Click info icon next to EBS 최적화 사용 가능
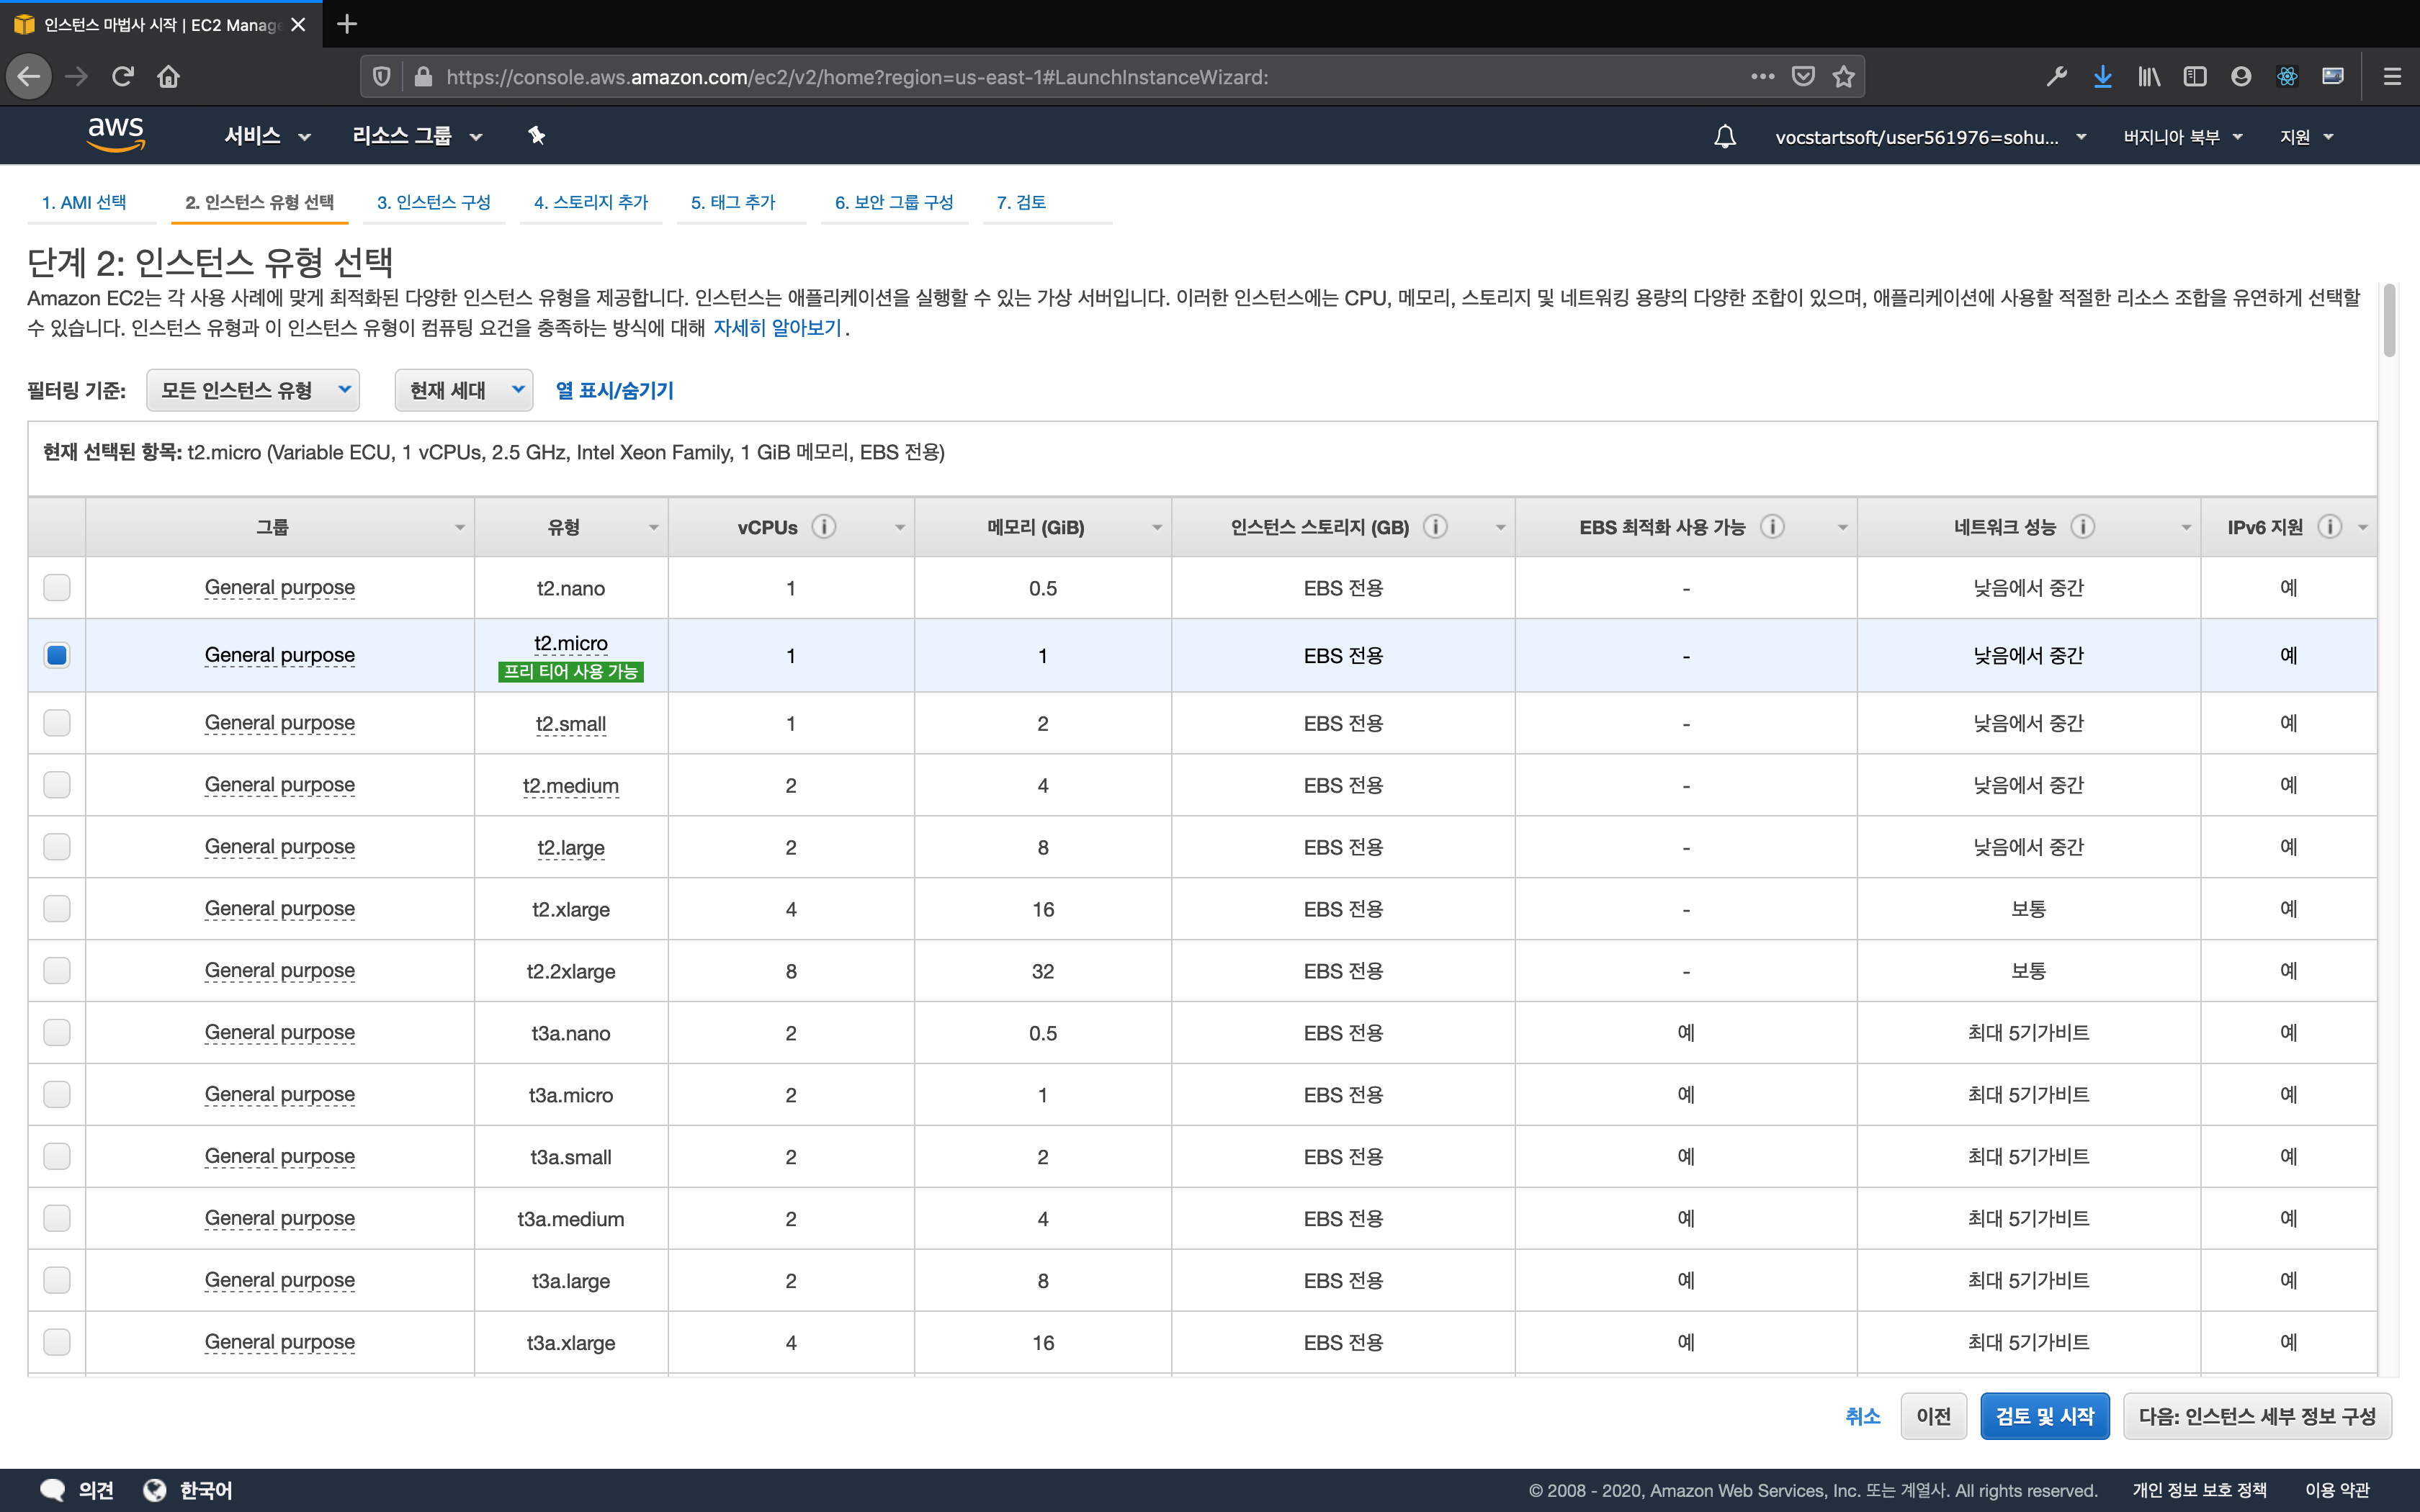Viewport: 2420px width, 1512px height. pyautogui.click(x=1772, y=527)
